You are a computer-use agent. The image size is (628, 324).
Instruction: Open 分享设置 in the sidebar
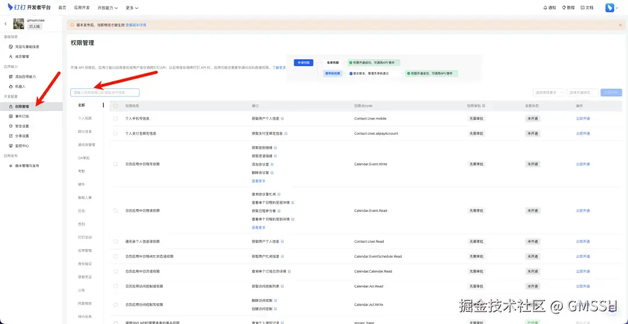[x=22, y=136]
